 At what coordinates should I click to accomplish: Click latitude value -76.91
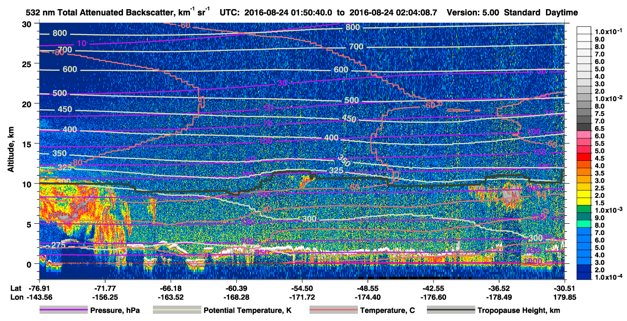click(39, 289)
